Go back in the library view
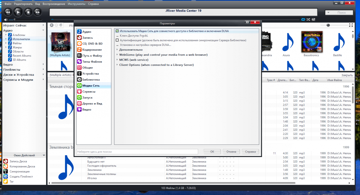This screenshot has width=360, height=195. [52, 25]
